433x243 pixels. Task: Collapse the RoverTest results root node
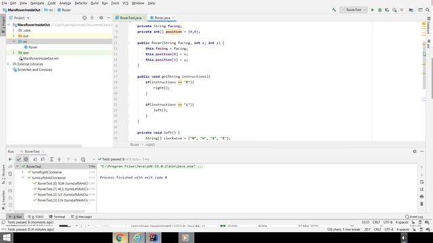(18, 167)
